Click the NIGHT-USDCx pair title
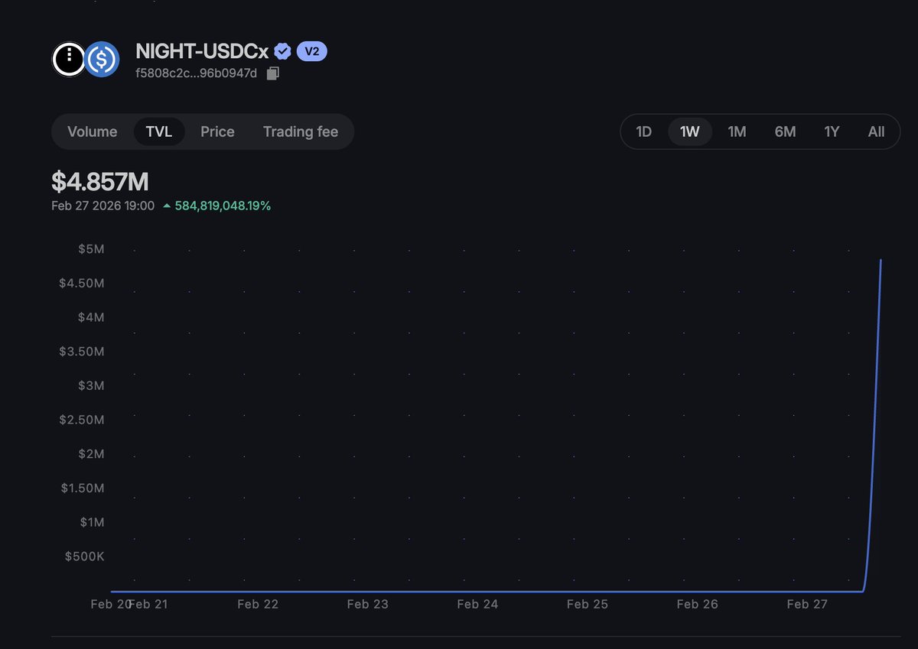This screenshot has width=918, height=649. pos(202,52)
